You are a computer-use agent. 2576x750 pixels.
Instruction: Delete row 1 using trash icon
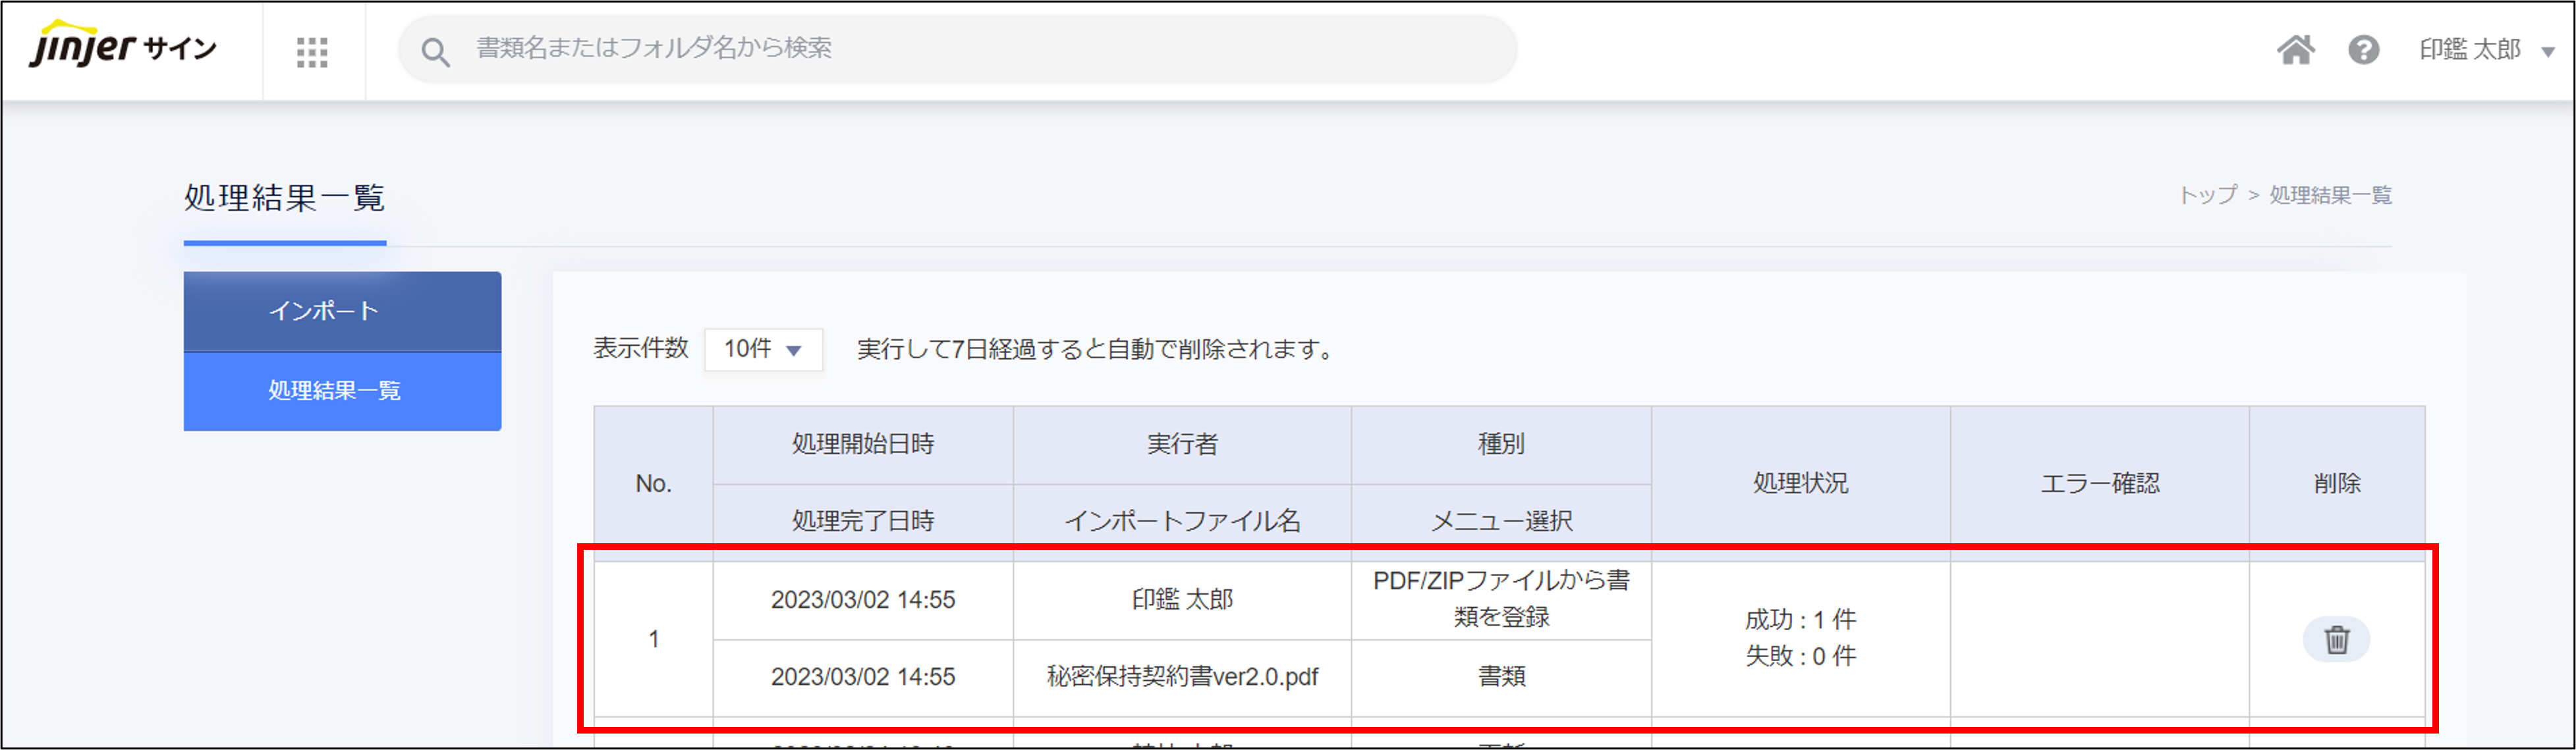pos(2336,639)
